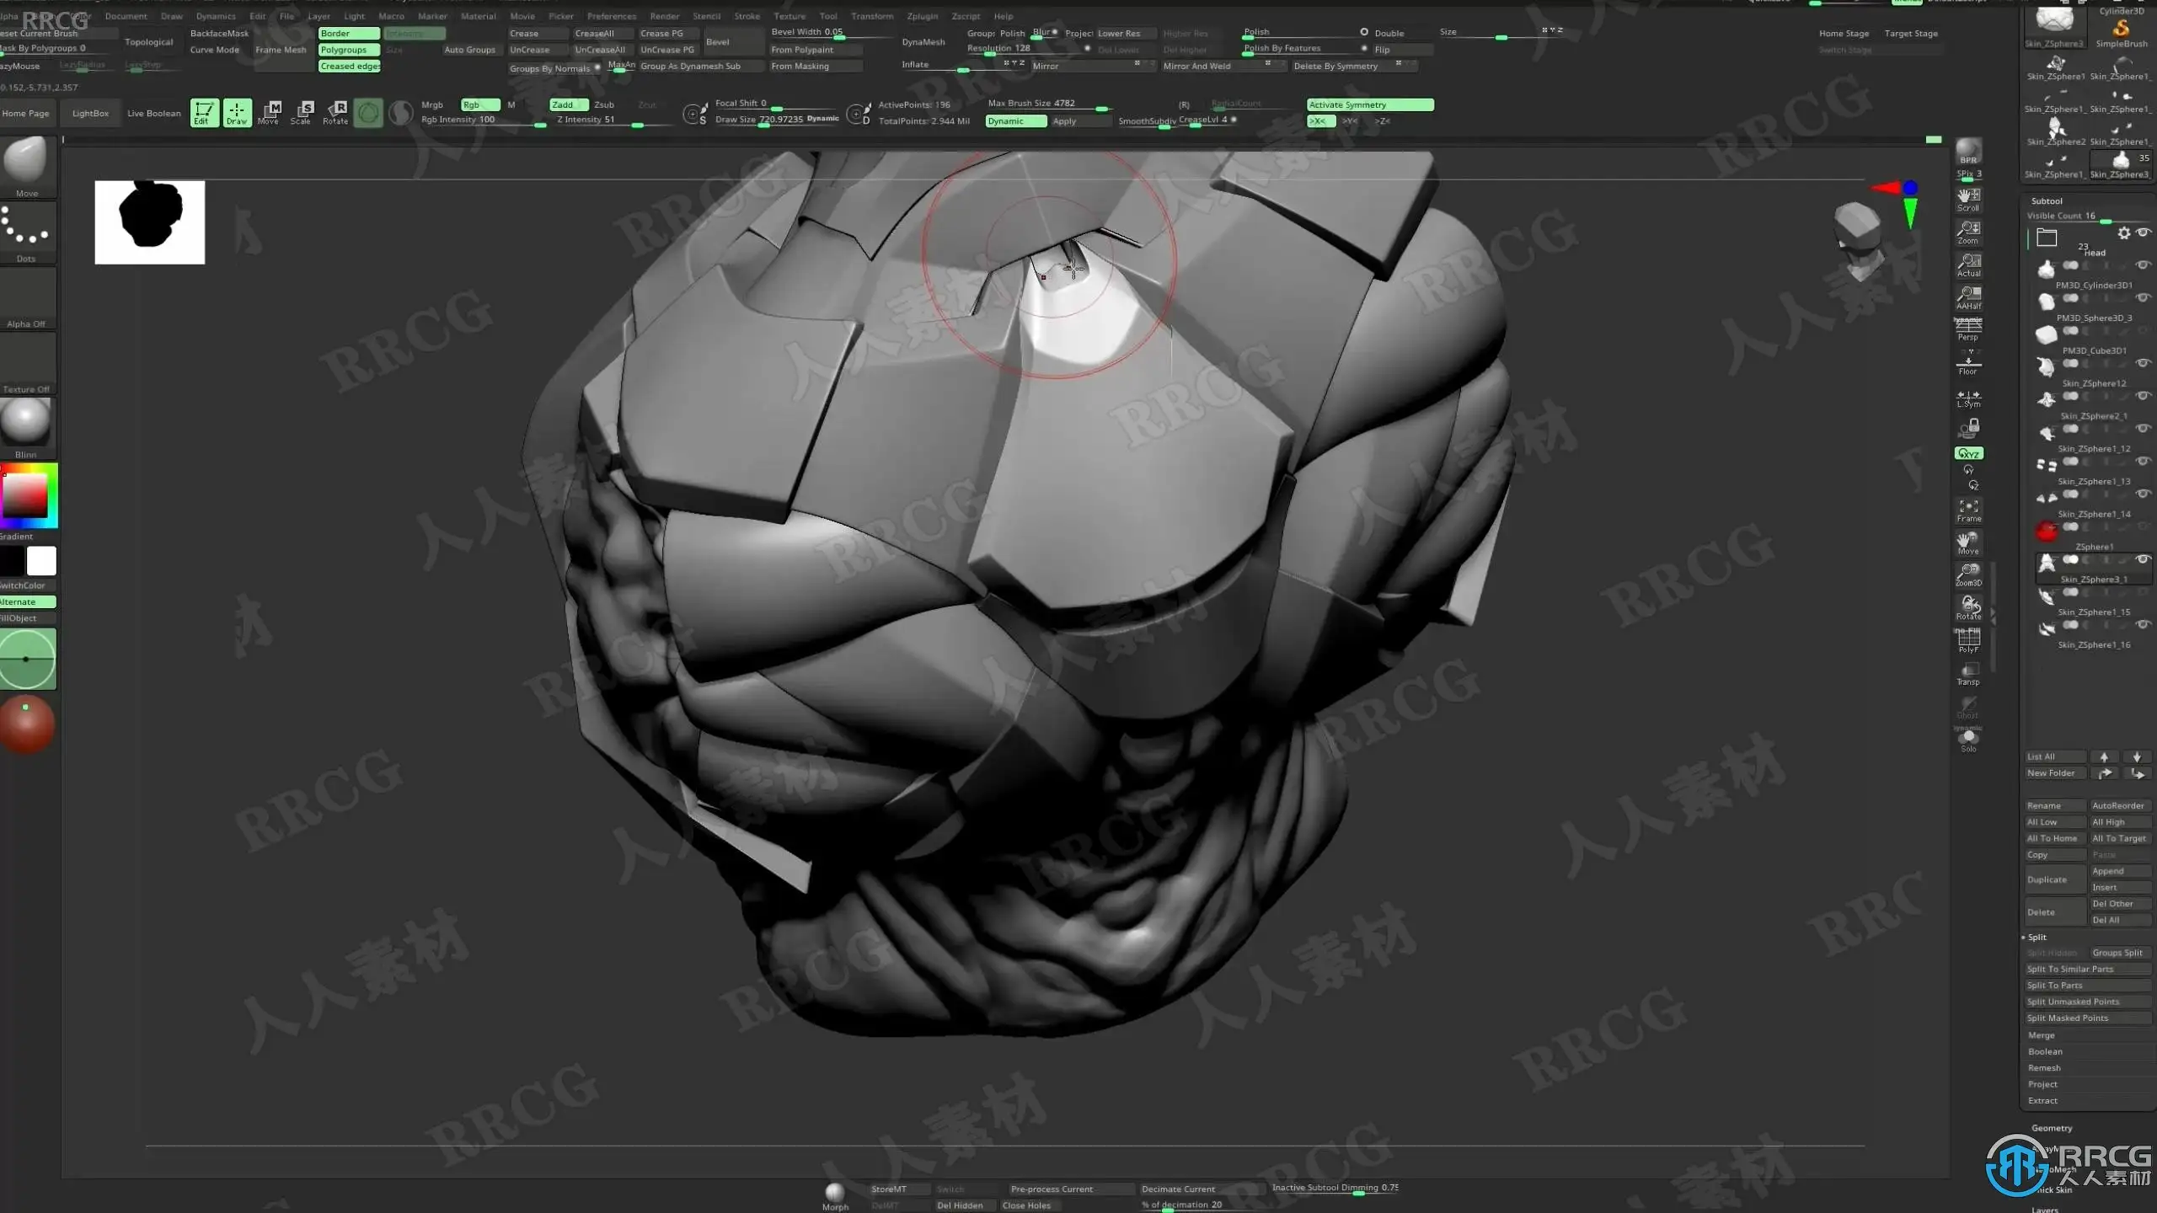This screenshot has width=2157, height=1213.
Task: Expand the Geometry panel
Action: [x=2051, y=1128]
